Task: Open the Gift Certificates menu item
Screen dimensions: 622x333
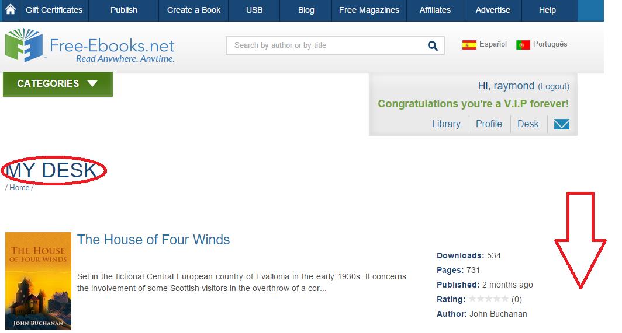Action: pyautogui.click(x=54, y=10)
